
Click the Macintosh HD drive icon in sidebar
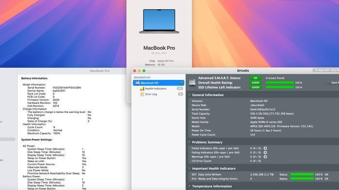137,83
